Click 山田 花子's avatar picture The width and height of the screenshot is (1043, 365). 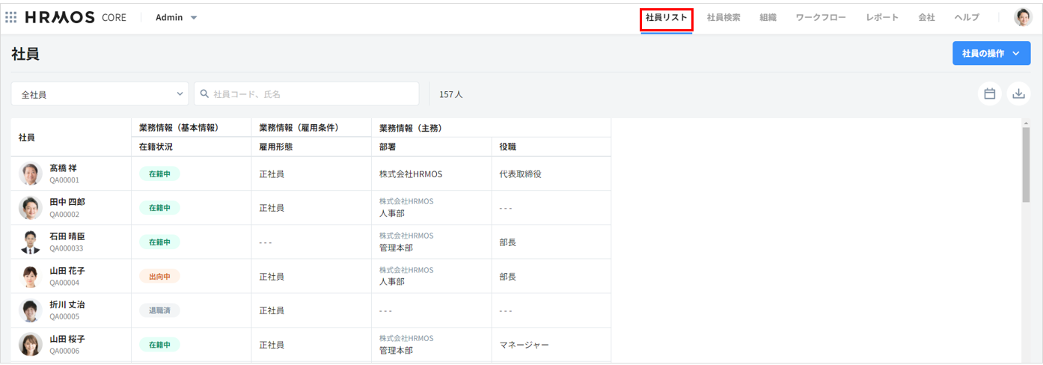coord(31,276)
